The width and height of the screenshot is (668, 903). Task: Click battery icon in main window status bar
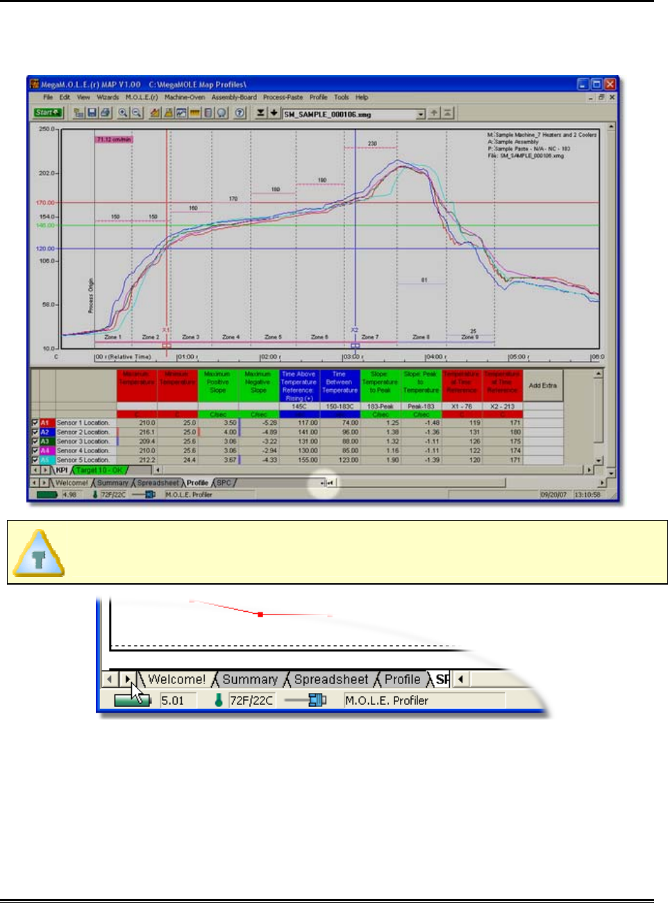(47, 495)
